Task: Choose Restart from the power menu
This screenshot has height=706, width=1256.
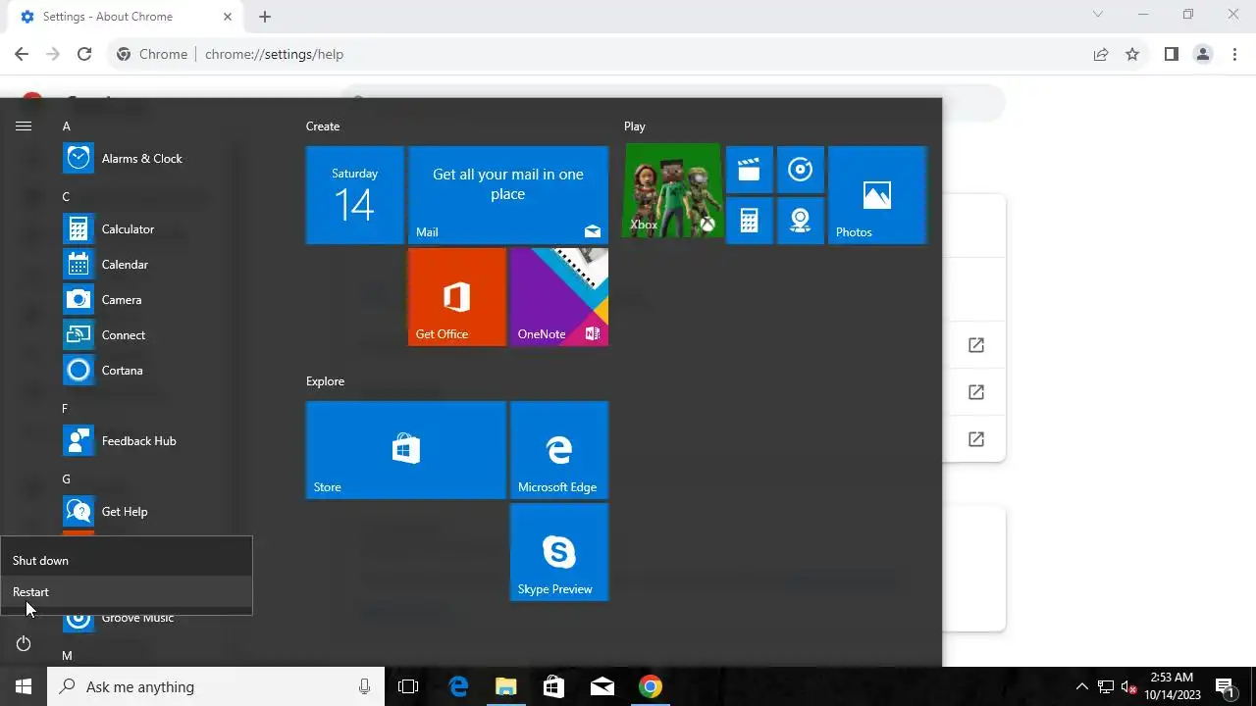Action: 127,592
